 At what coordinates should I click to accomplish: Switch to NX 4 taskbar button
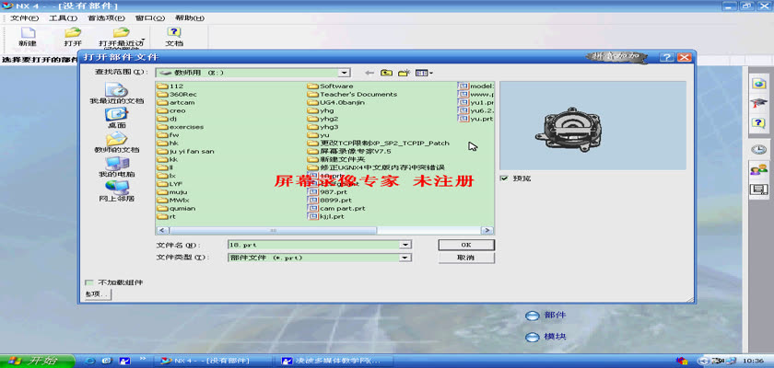click(214, 361)
